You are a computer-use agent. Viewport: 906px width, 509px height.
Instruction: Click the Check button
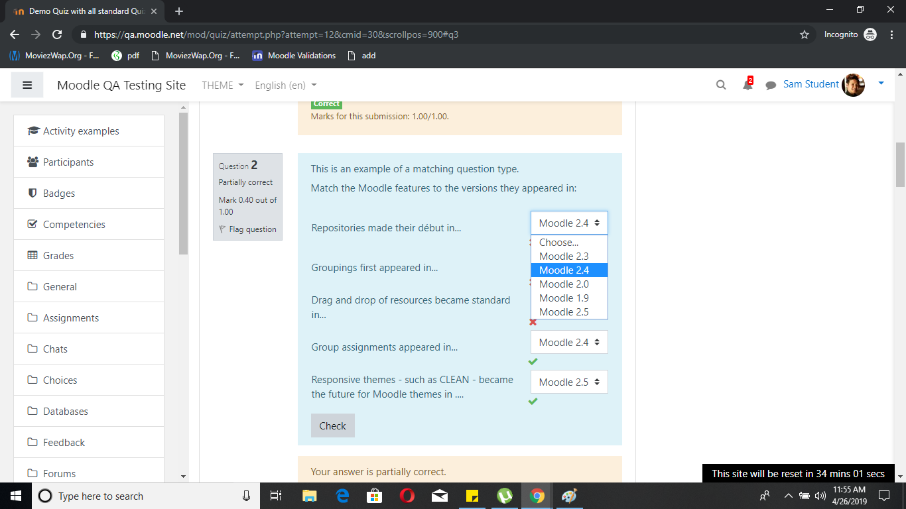tap(332, 426)
